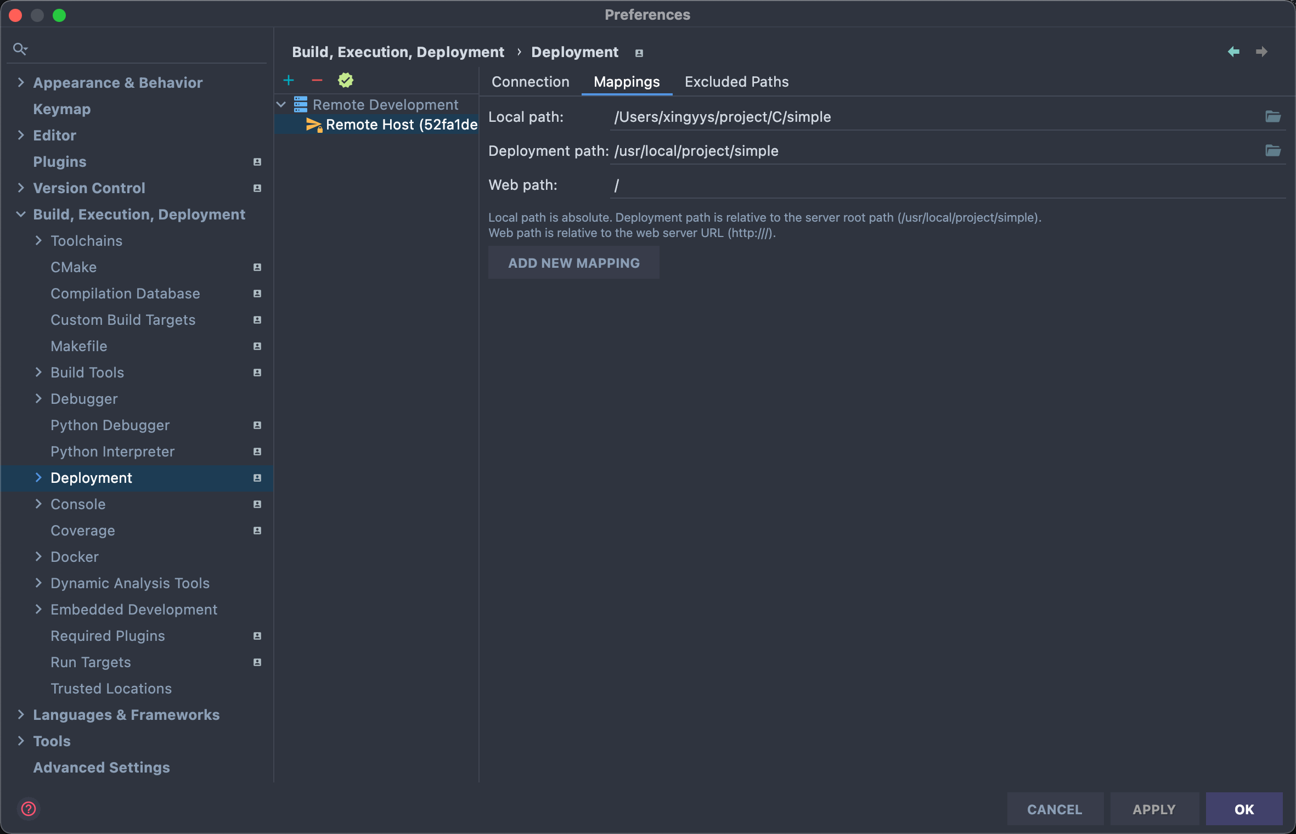
Task: Click the remove server minus icon
Action: [x=317, y=81]
